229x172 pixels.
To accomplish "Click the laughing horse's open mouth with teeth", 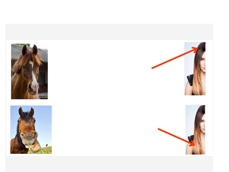I will pyautogui.click(x=33, y=147).
